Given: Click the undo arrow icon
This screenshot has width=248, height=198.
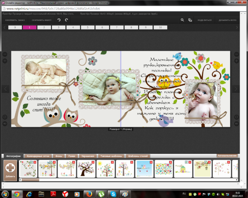Looking at the screenshot, I should [x=59, y=20].
